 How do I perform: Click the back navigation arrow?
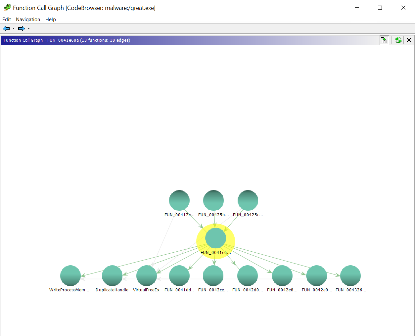[x=6, y=28]
